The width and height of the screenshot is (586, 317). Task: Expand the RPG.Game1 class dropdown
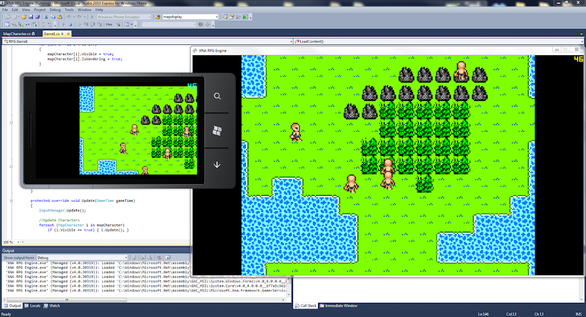click(291, 42)
